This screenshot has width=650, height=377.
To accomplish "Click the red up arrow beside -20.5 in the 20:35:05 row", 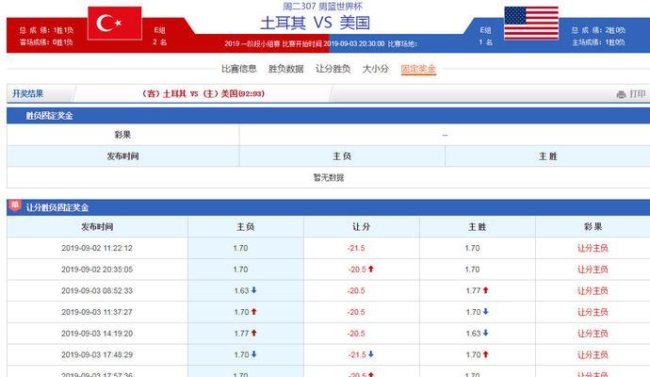I will (371, 269).
